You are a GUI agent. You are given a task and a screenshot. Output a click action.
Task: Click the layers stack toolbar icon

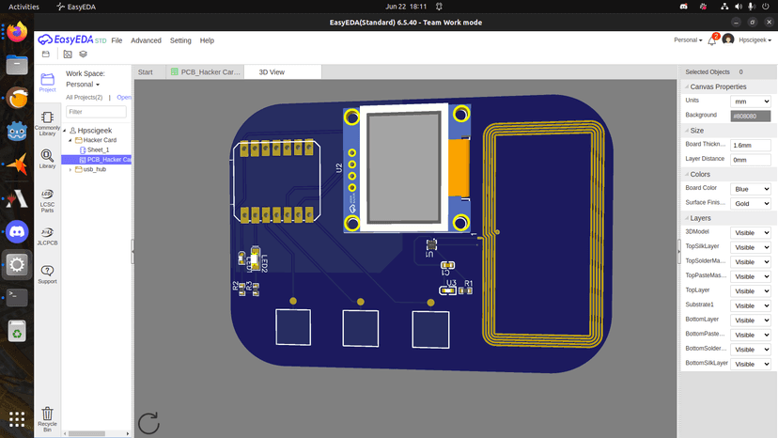(x=84, y=55)
